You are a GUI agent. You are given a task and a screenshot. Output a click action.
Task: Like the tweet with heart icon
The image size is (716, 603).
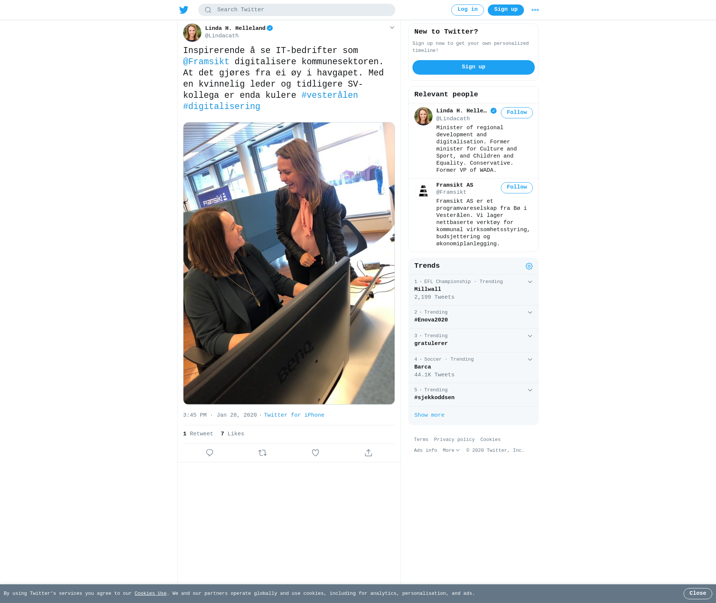point(315,453)
